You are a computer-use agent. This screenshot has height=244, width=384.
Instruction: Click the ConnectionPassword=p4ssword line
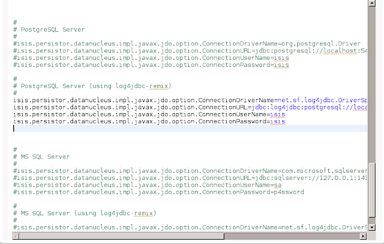158,192
